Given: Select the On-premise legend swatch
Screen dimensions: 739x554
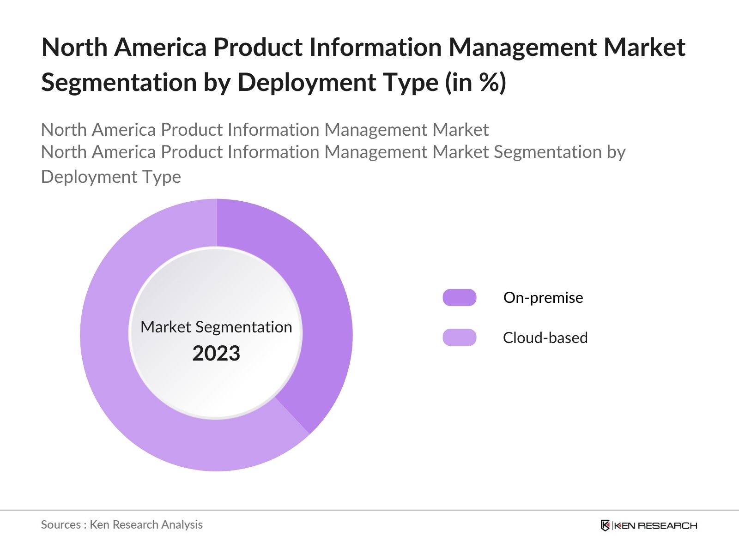Looking at the screenshot, I should click(460, 298).
